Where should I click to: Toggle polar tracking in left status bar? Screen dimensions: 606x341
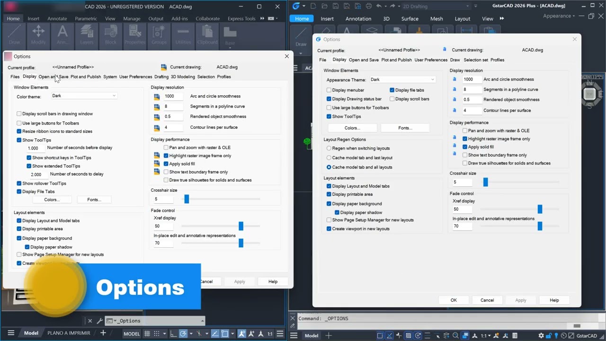pos(183,333)
